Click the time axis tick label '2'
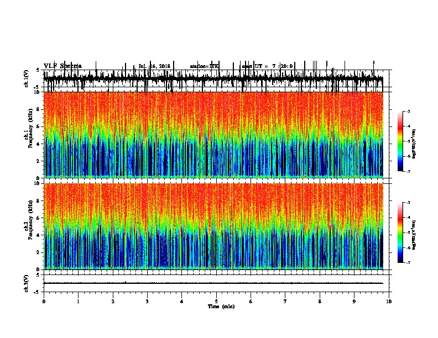438x338 pixels. coord(113,302)
